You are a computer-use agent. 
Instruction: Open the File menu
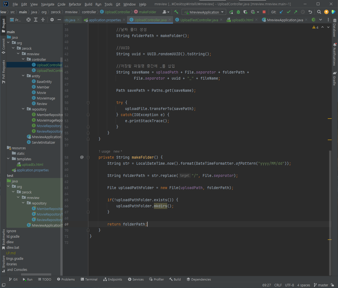(x=15, y=4)
